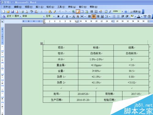This screenshot has width=153, height=115.
Task: Apply numbered list formatting
Action: [114, 16]
